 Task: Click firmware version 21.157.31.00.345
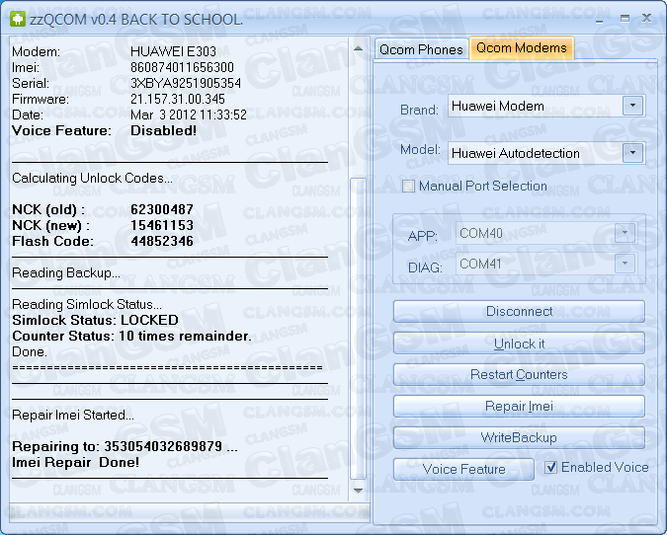pos(178,99)
